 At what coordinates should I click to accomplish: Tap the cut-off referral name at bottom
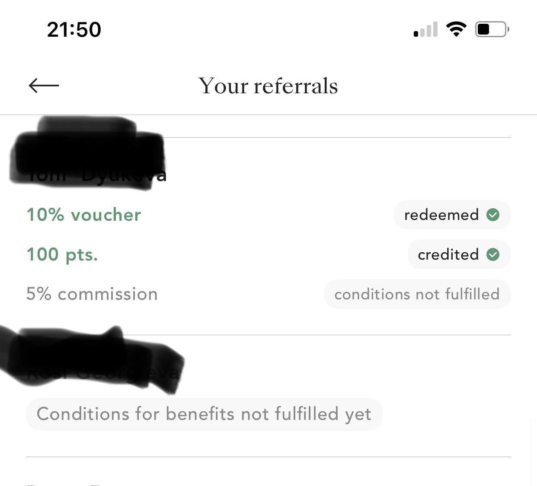tap(65, 482)
